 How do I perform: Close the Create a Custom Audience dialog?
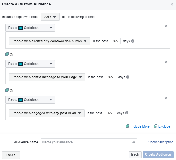[172, 4]
